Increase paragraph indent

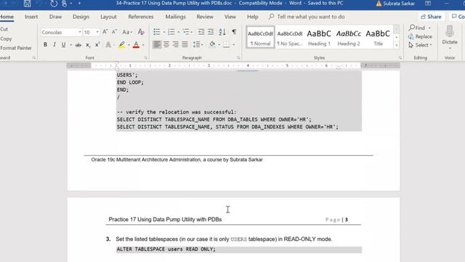tap(211, 32)
